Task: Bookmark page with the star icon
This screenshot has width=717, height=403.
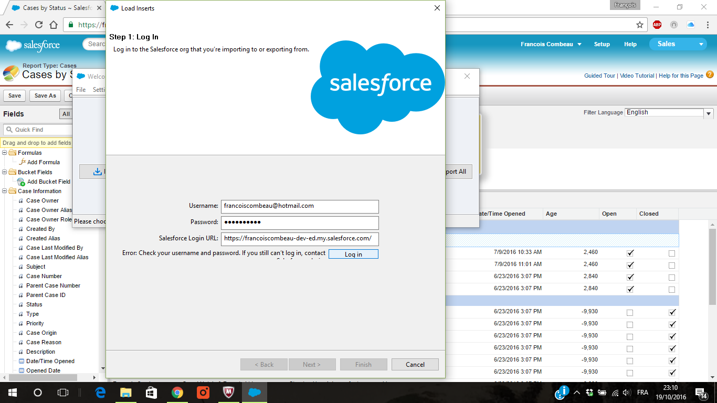Action: 639,25
